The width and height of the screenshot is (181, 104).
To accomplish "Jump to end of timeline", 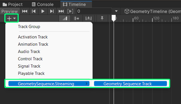I will (x=61, y=11).
